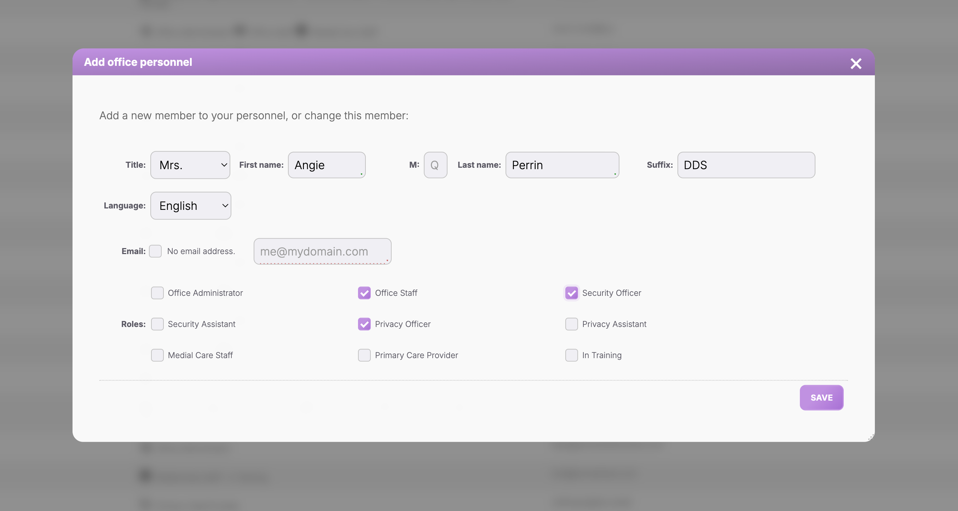
Task: Check the No email address checkbox
Action: pyautogui.click(x=155, y=251)
